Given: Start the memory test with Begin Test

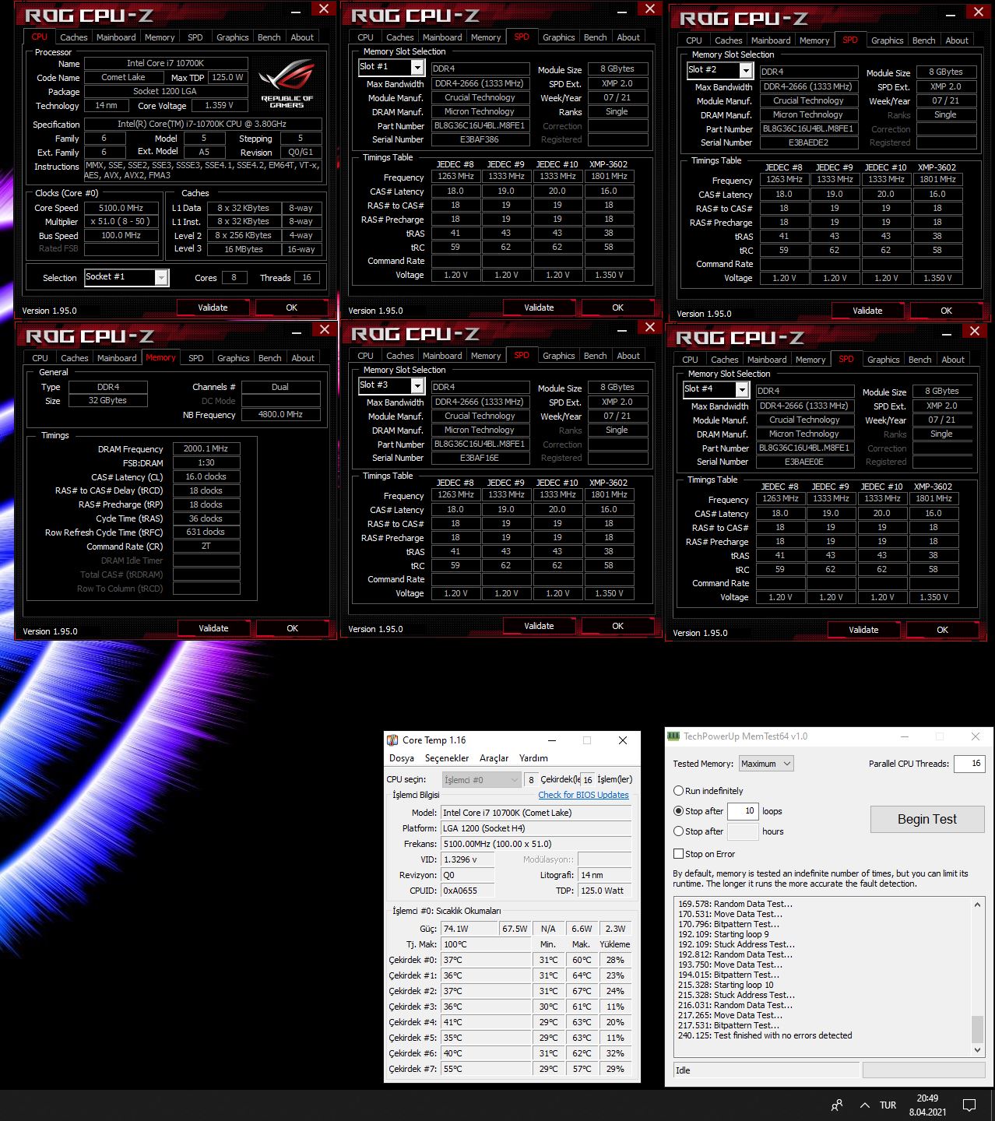Looking at the screenshot, I should [x=926, y=819].
